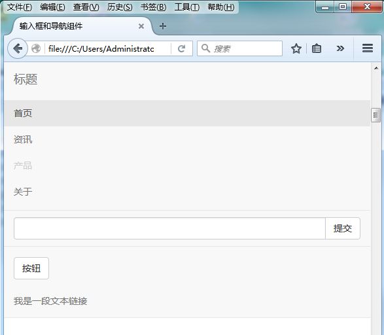
Task: Follow the 我是一段文本链接 link
Action: coord(50,301)
